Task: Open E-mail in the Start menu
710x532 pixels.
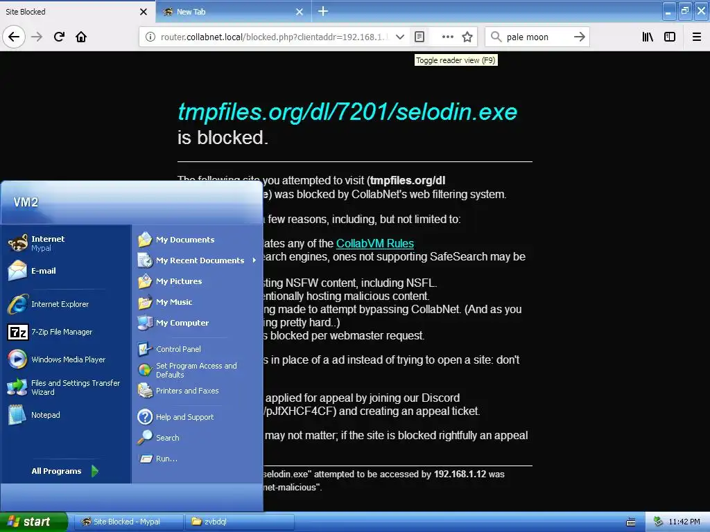Action: (x=66, y=271)
